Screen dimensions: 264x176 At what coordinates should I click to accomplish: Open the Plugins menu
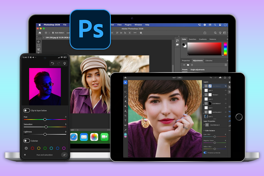[x=128, y=25]
